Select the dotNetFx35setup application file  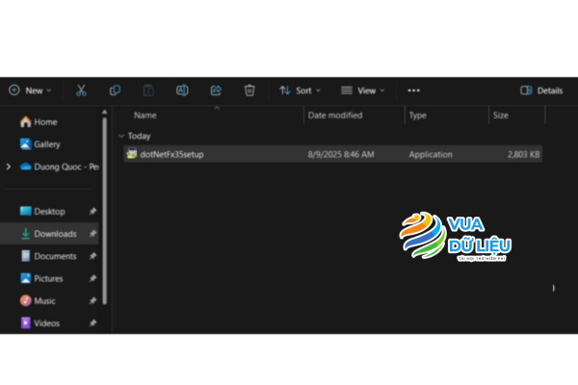[171, 154]
